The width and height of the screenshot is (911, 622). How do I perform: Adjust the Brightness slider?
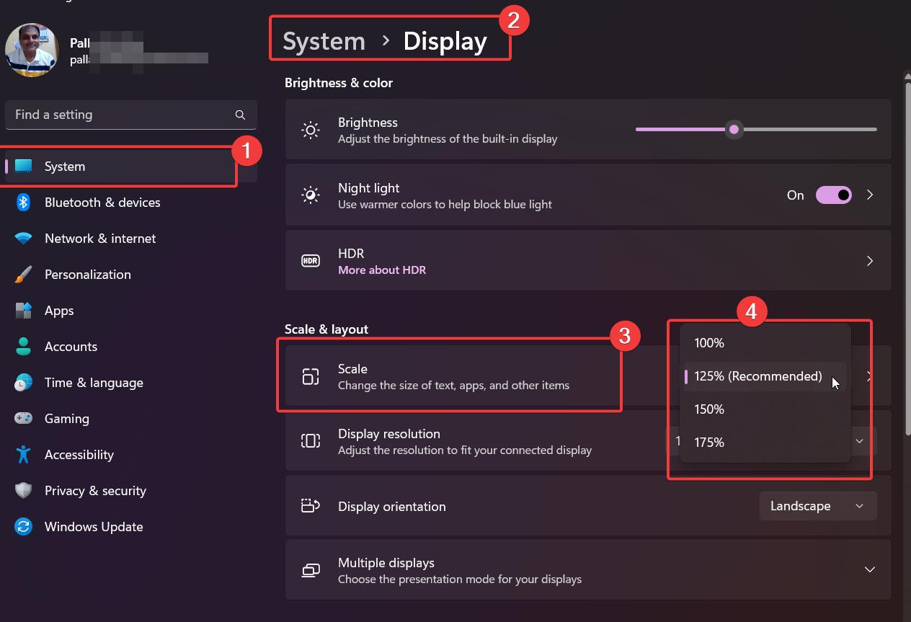(x=734, y=129)
